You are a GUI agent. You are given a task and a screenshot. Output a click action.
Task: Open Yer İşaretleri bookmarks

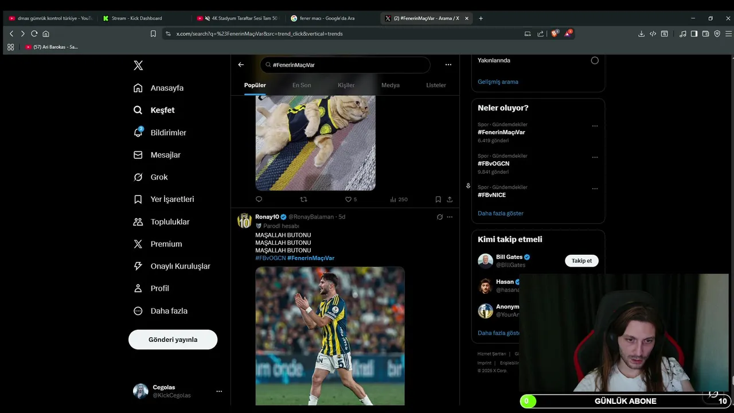pos(163,199)
